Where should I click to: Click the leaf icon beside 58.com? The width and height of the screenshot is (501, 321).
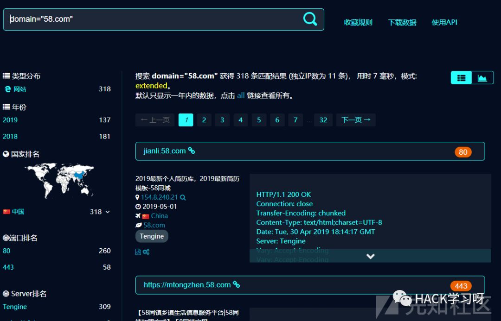coord(138,225)
